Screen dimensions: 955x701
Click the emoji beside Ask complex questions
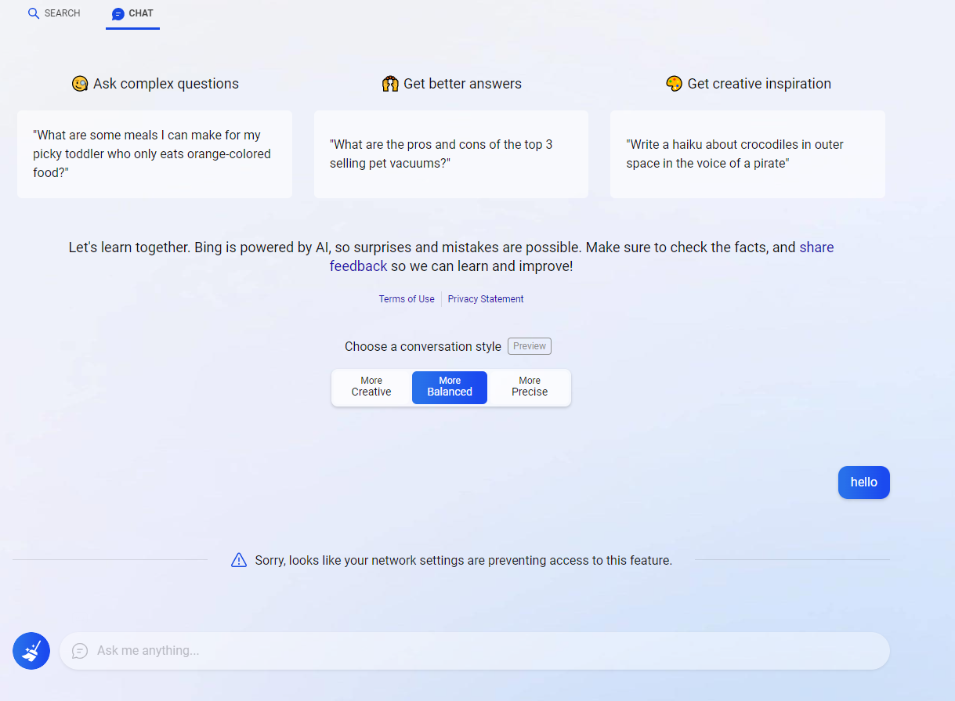click(80, 84)
